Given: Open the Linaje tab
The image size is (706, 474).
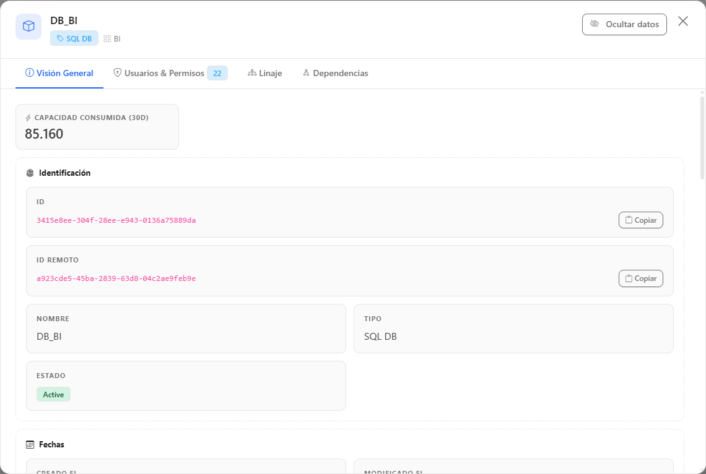Looking at the screenshot, I should point(265,73).
